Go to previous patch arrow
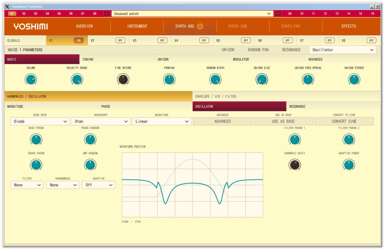Image resolution: width=385 pixels, height=250 pixels. pyautogui.click(x=107, y=14)
